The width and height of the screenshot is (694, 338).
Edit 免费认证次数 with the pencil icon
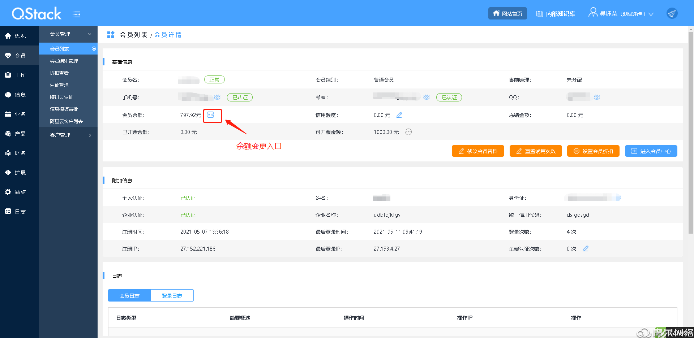[x=586, y=248]
